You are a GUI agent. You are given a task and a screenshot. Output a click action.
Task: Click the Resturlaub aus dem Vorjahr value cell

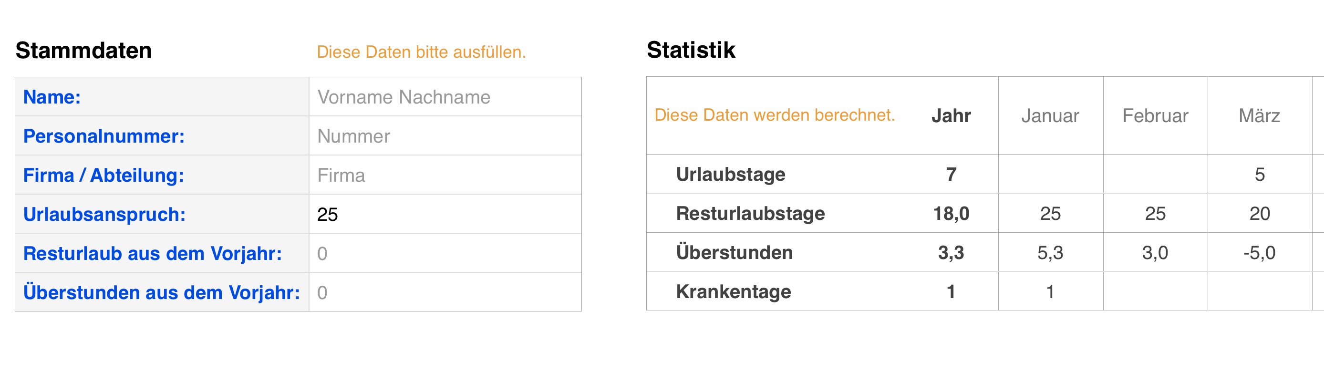click(445, 253)
